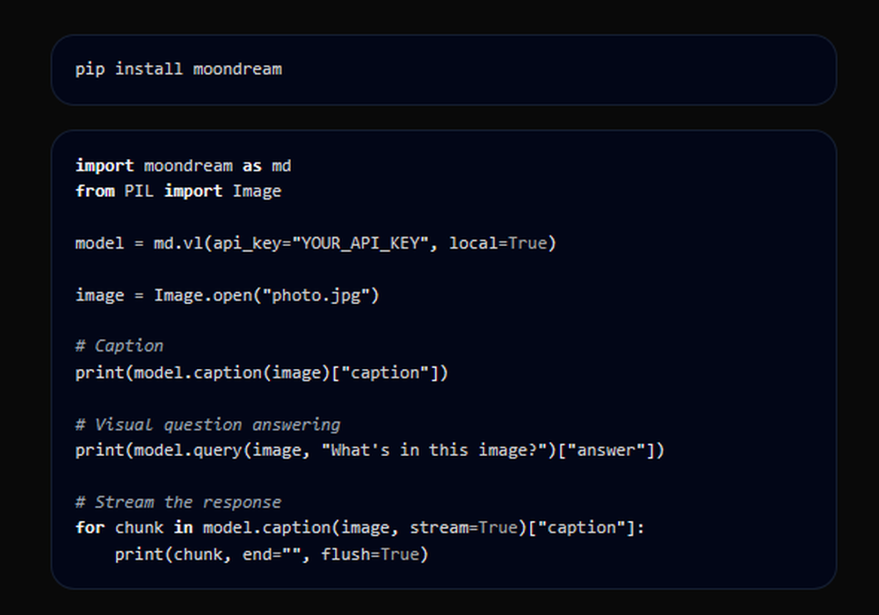Click the 'local=True' argument
Viewport: 879px width, 615px height.
click(498, 243)
